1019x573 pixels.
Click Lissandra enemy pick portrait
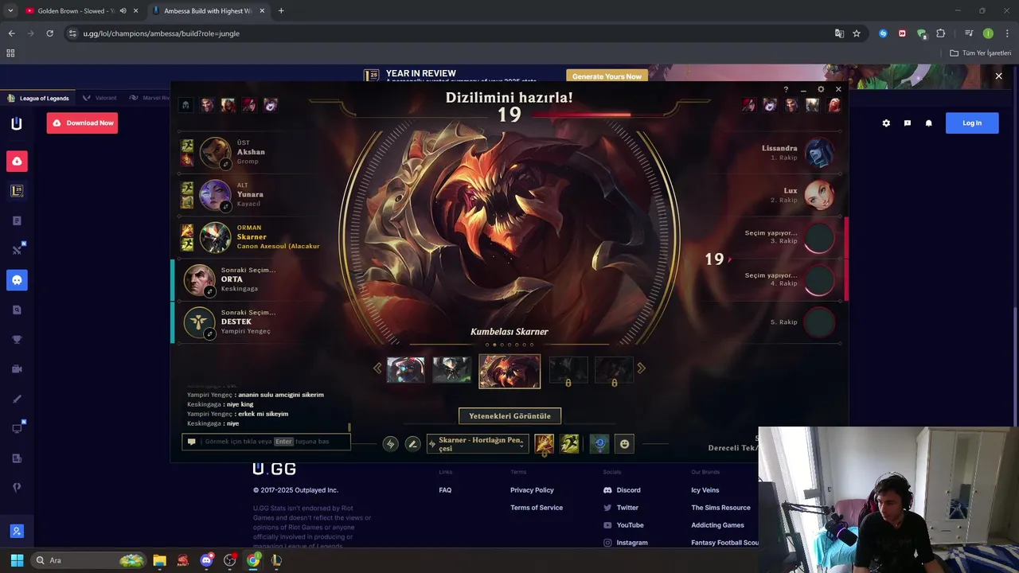(x=818, y=152)
